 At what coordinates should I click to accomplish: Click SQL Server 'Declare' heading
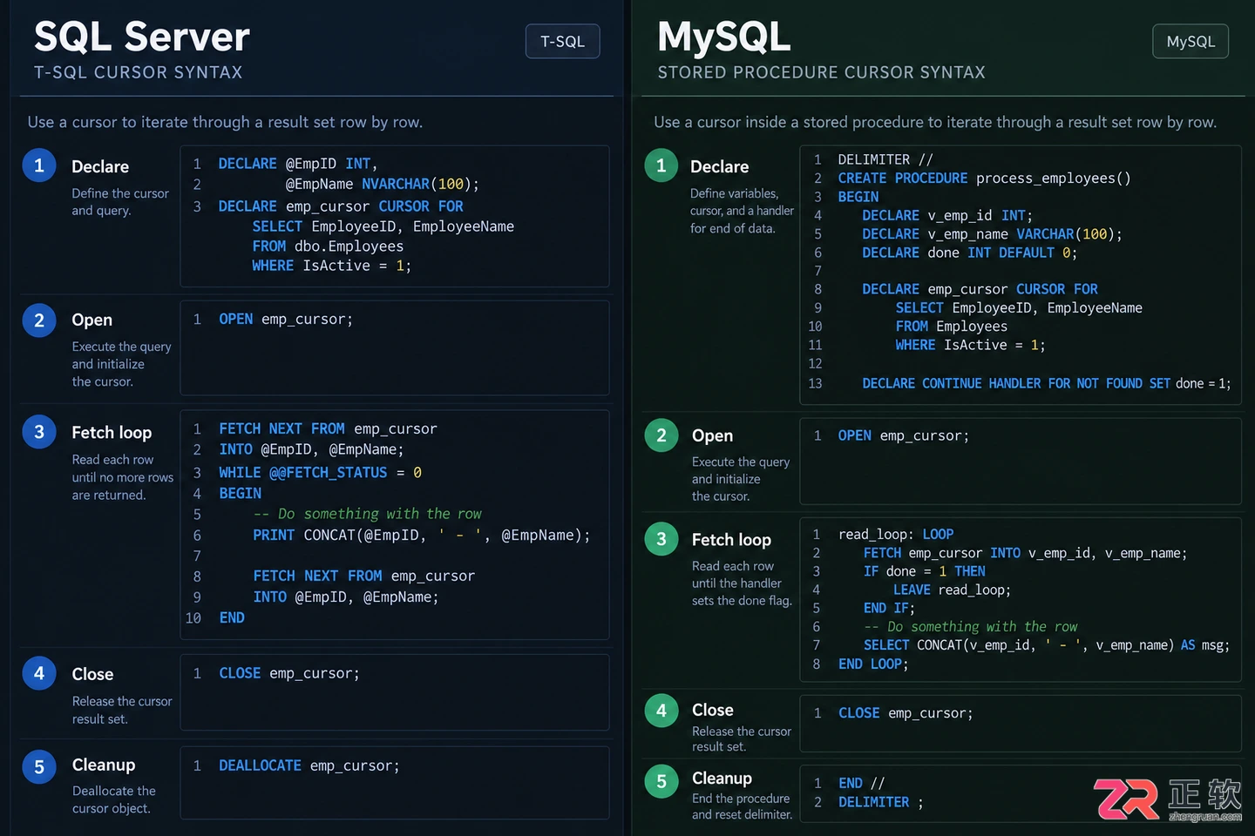100,166
